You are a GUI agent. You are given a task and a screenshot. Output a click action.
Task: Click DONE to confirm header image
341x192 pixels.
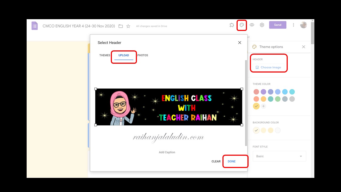(232, 161)
